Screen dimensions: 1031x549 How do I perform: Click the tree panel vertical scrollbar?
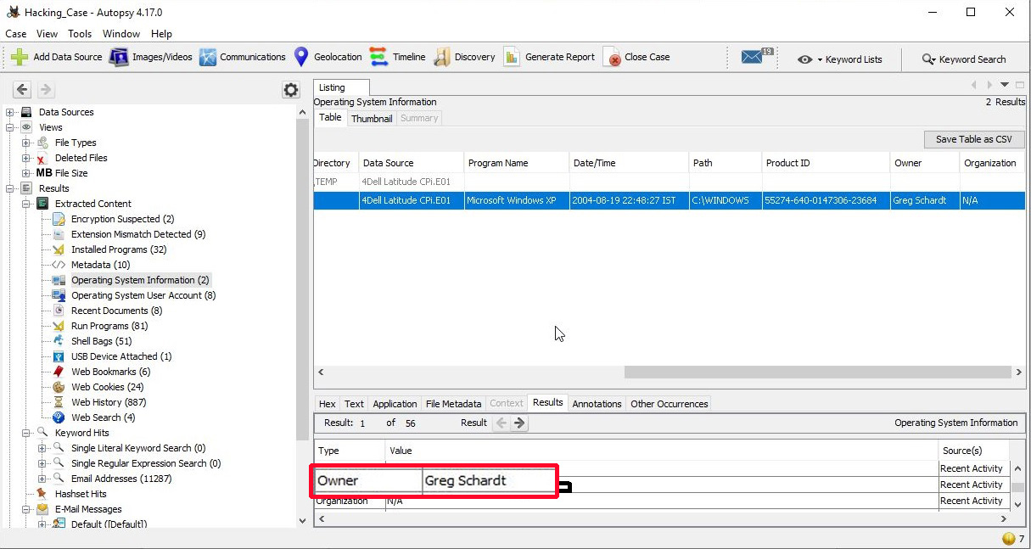pyautogui.click(x=303, y=280)
